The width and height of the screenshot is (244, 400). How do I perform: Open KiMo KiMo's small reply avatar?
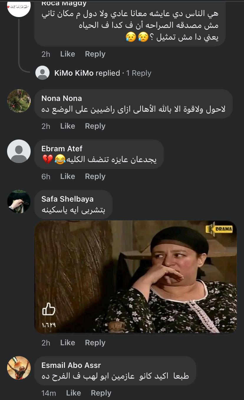[42, 73]
